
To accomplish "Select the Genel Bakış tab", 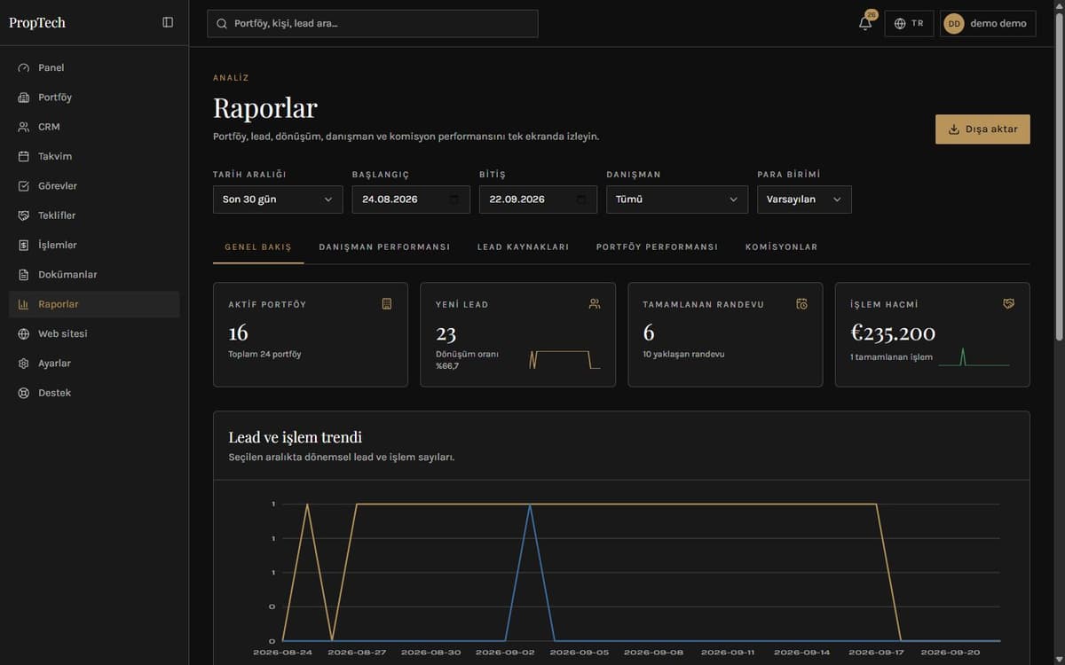I will pyautogui.click(x=258, y=247).
